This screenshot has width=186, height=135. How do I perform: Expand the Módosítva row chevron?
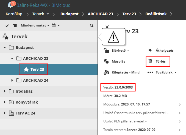point(180,105)
